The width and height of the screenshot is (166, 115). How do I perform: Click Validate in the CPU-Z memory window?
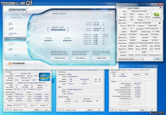click(x=142, y=110)
